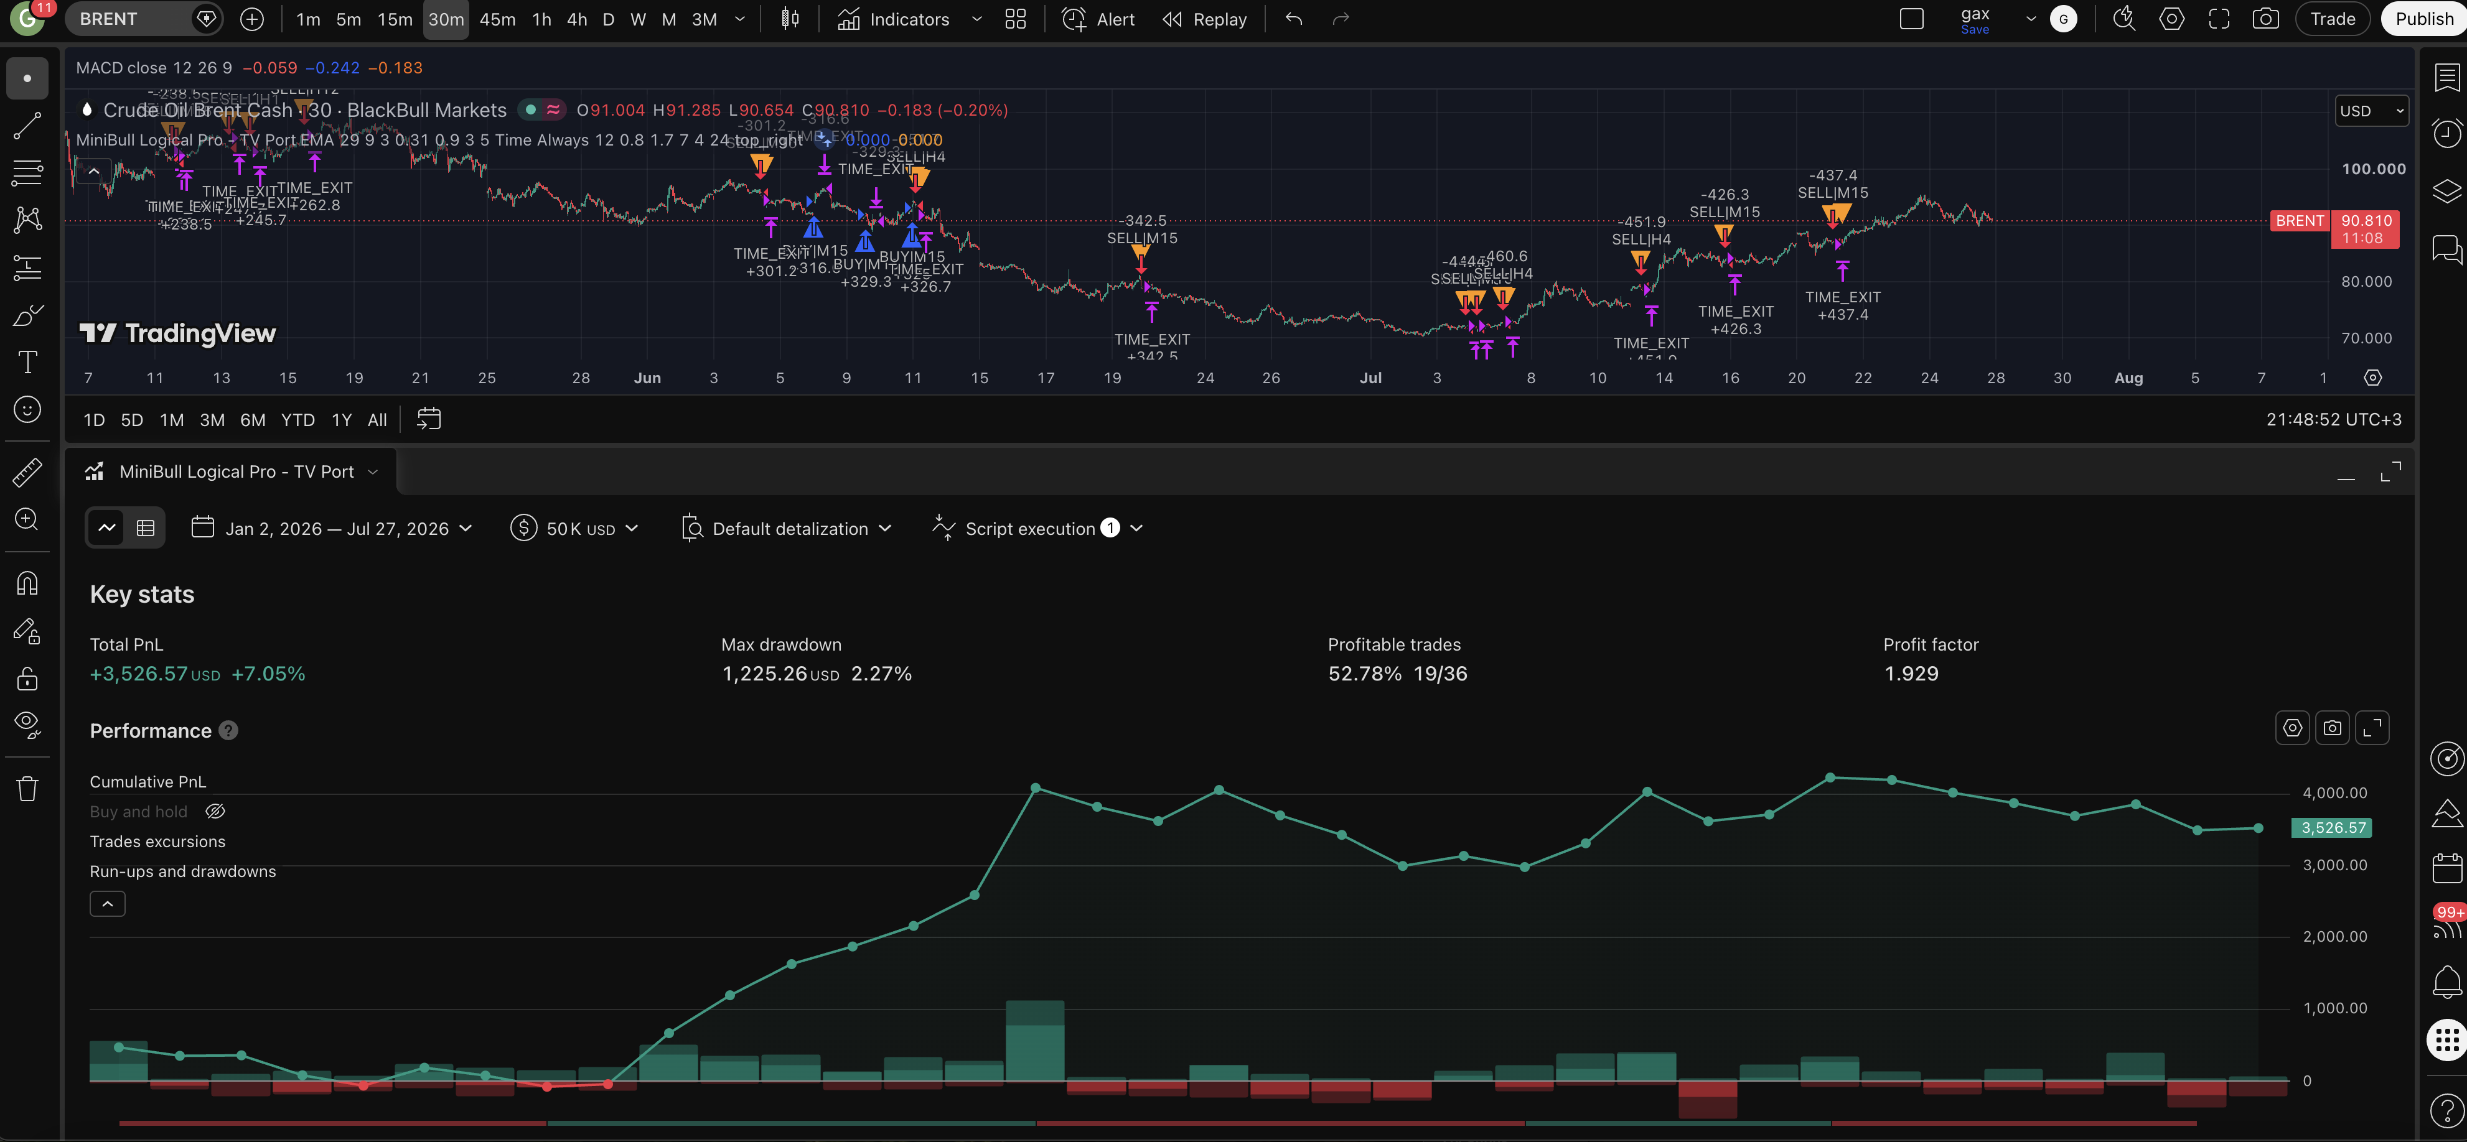The width and height of the screenshot is (2467, 1142).
Task: Open the emoji icons tool
Action: click(x=27, y=410)
